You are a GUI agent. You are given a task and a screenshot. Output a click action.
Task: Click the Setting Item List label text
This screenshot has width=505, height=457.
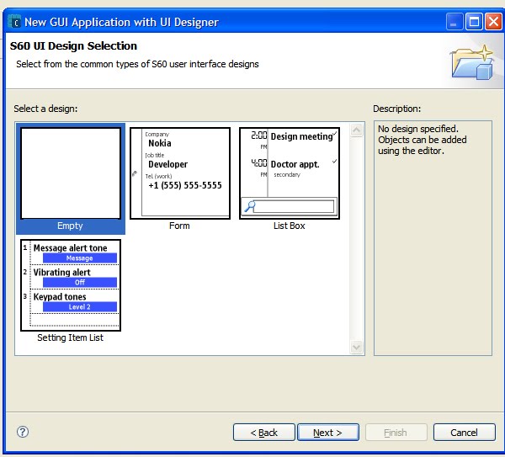point(70,337)
